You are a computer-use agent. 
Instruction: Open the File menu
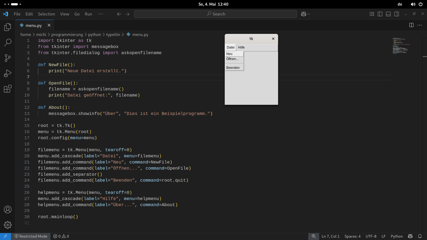coord(17,14)
